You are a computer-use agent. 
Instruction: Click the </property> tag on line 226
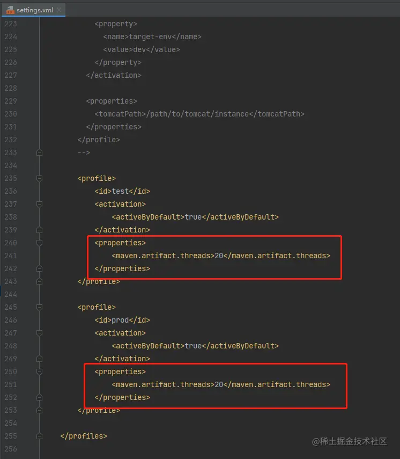118,62
